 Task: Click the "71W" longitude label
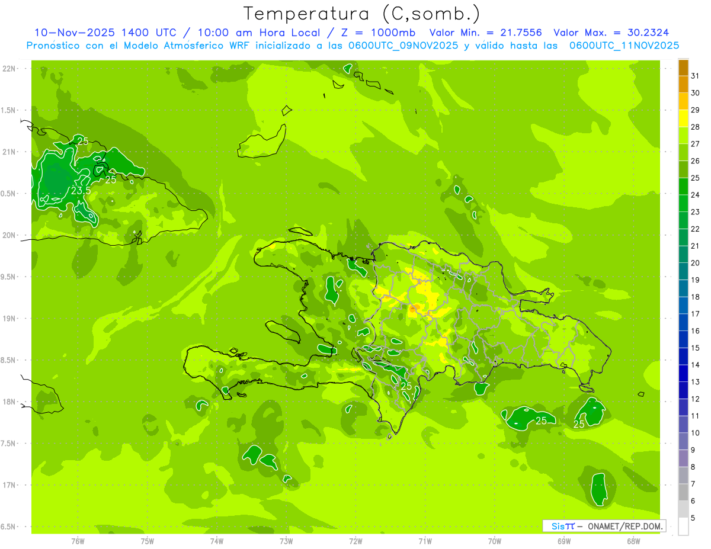pos(425,541)
